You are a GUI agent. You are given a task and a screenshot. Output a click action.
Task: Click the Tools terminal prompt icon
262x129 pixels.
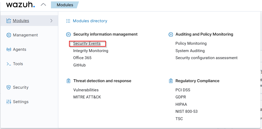pyautogui.click(x=9, y=64)
